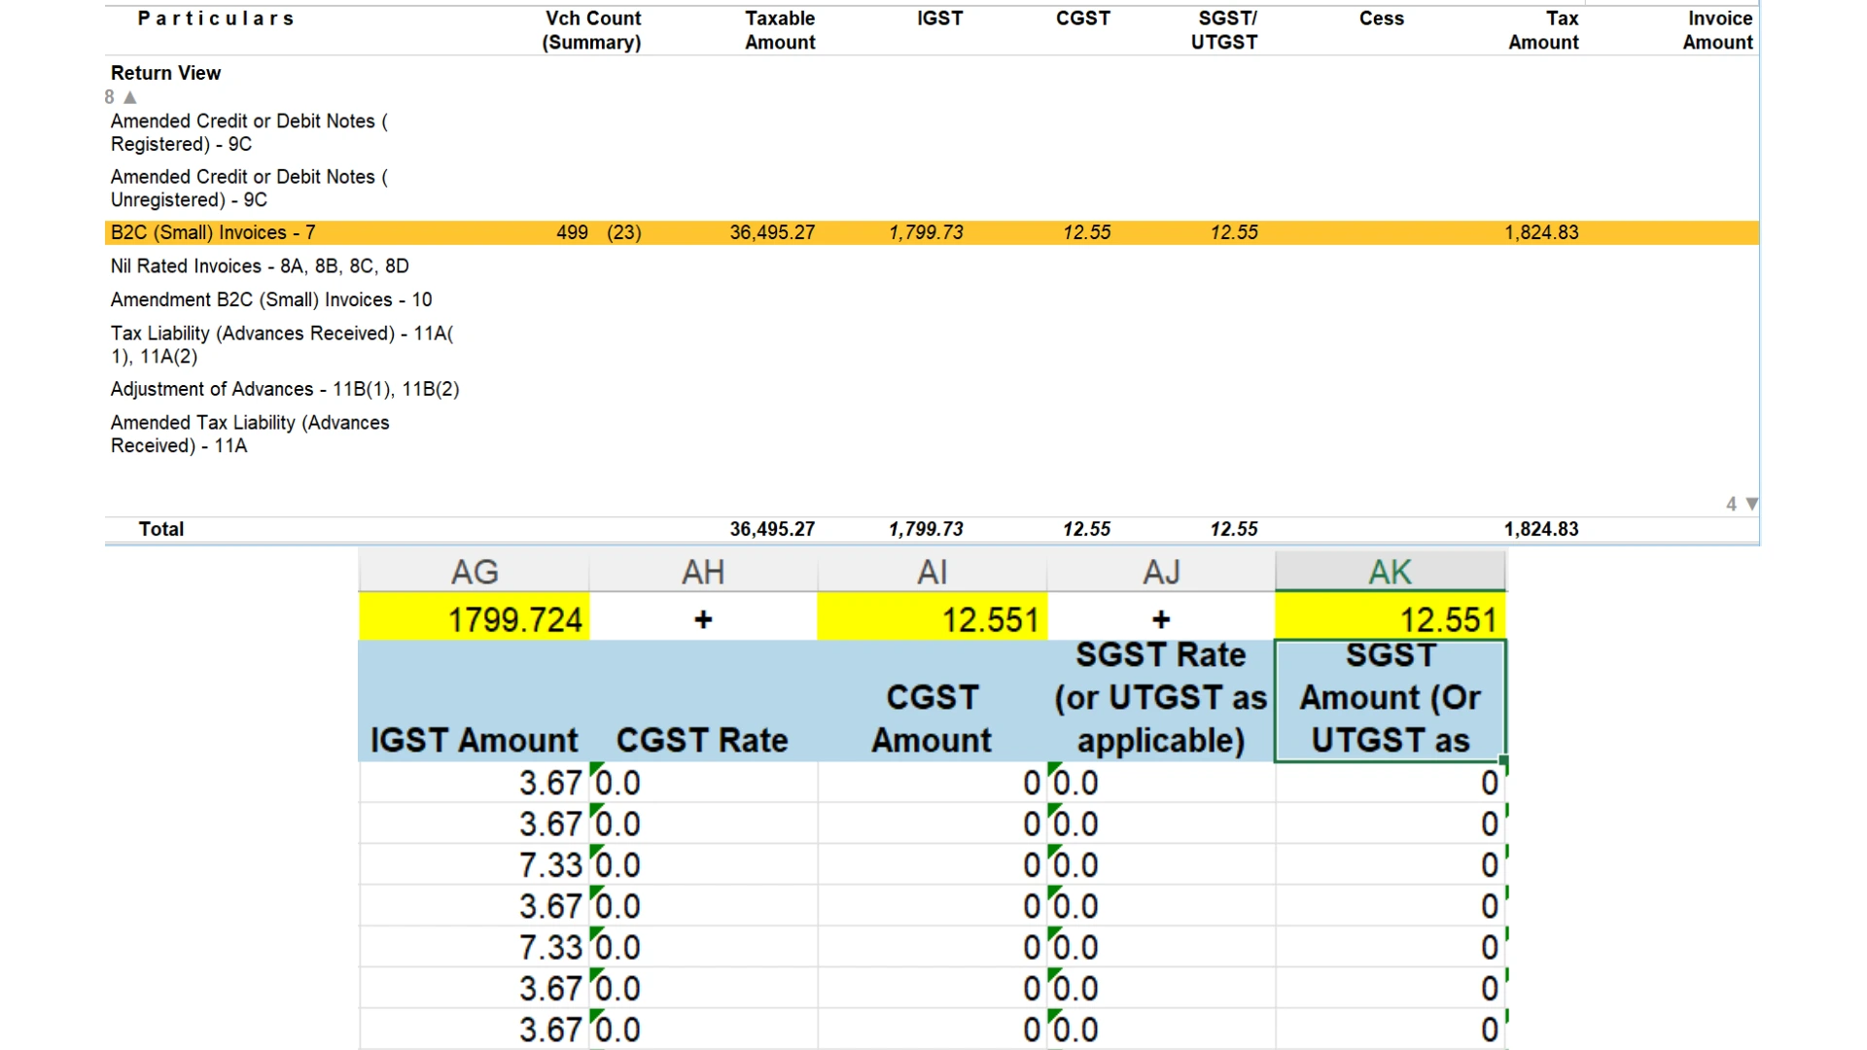Viewport: 1867px width, 1050px height.
Task: Open Adjustment of Advances - 11B(1), 11B(2)
Action: point(285,389)
